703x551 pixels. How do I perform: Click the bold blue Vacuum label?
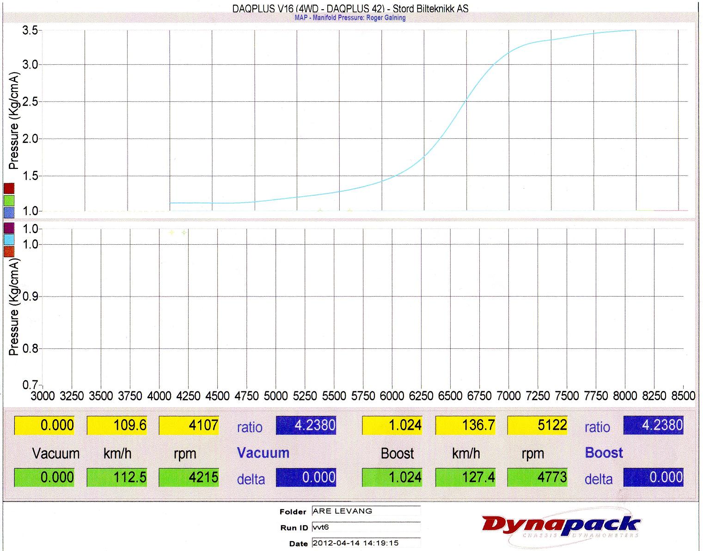click(x=263, y=453)
